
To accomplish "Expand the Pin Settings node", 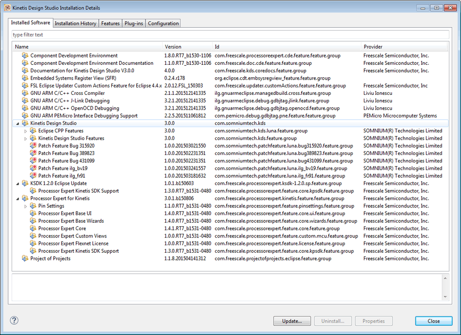I will pos(25,206).
